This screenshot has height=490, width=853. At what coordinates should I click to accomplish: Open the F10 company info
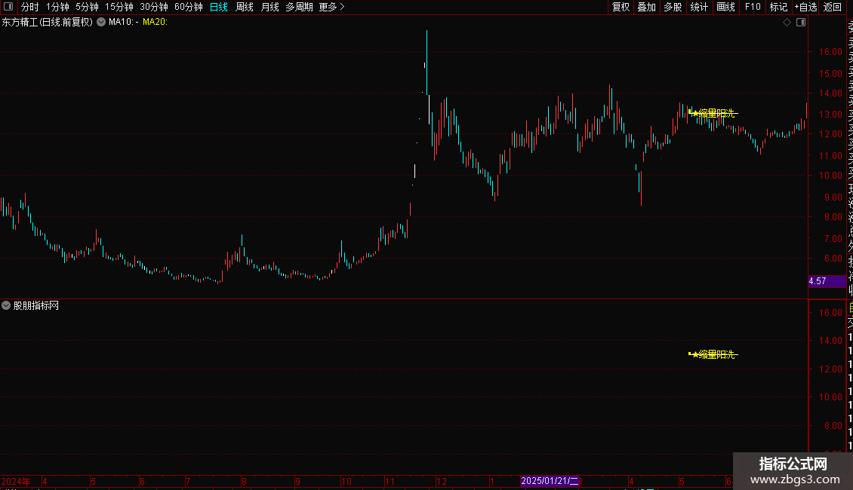coord(753,7)
